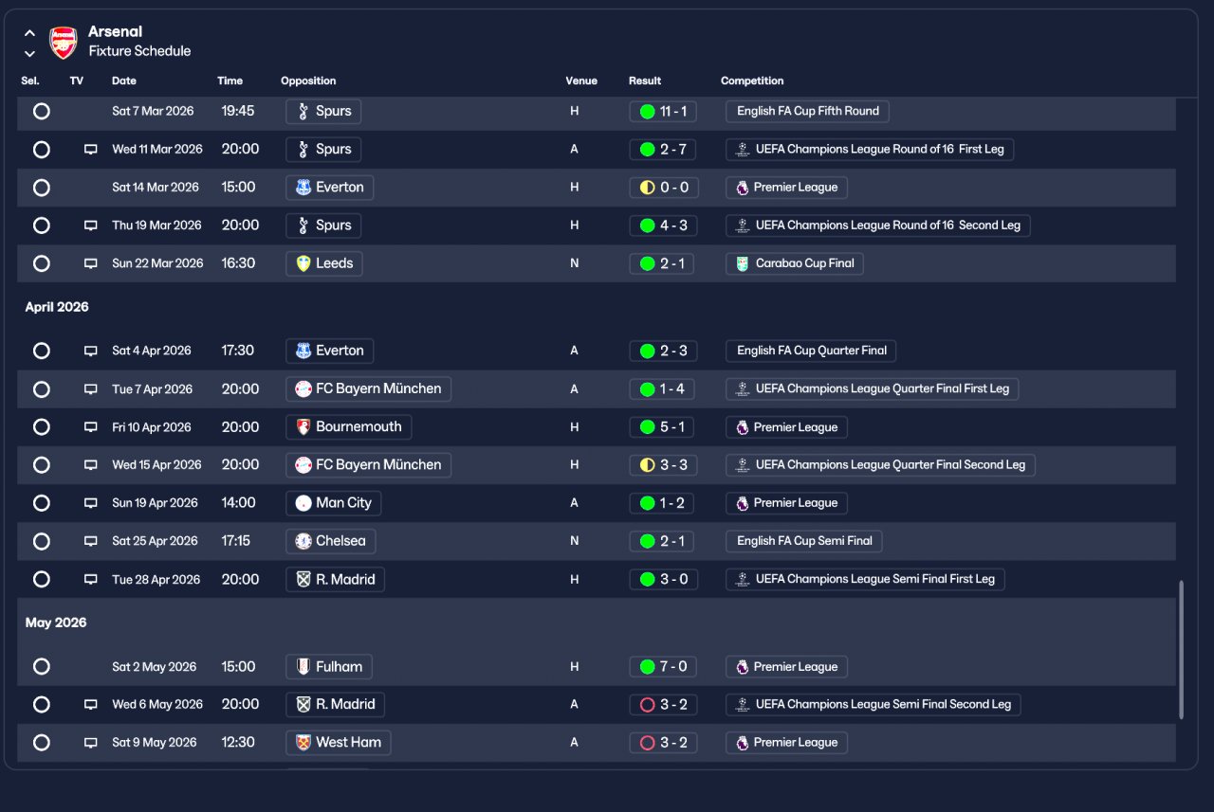
Task: Select the Thu 19 Mar 2026 fixture radio
Action: 41,226
